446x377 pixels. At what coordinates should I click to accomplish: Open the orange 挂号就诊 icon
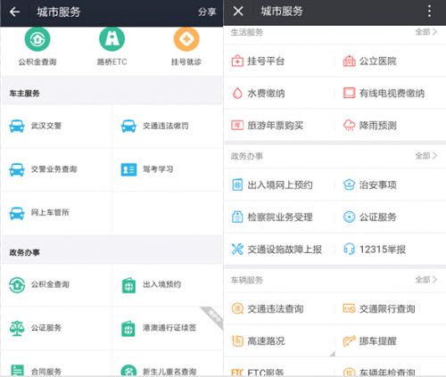(186, 39)
